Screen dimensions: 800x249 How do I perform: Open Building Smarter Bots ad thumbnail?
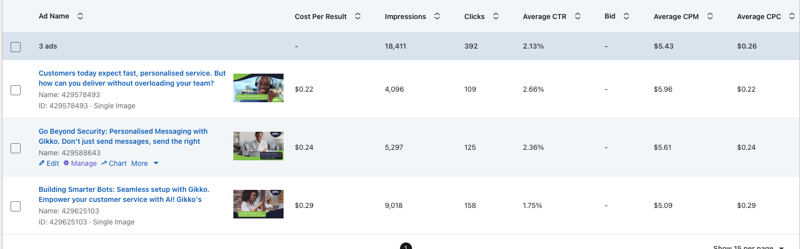point(258,204)
